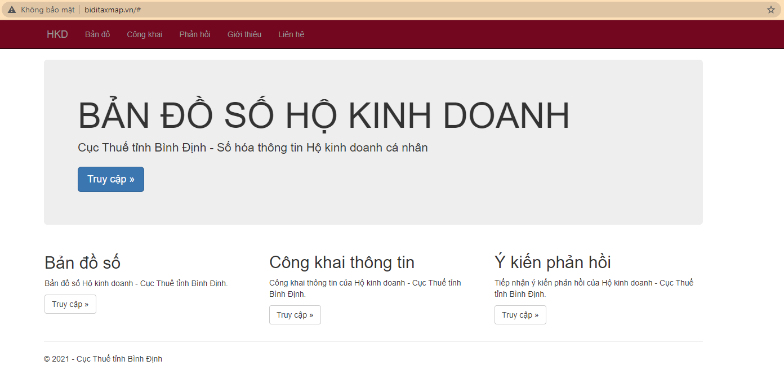This screenshot has height=392, width=784.
Task: Click the blue Truy cập button in banner
Action: pyautogui.click(x=111, y=179)
